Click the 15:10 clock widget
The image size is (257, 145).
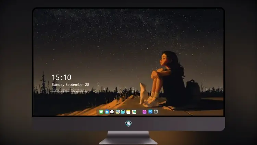(x=61, y=77)
